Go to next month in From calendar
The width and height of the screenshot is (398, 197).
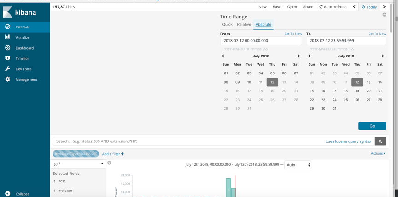pyautogui.click(x=299, y=56)
